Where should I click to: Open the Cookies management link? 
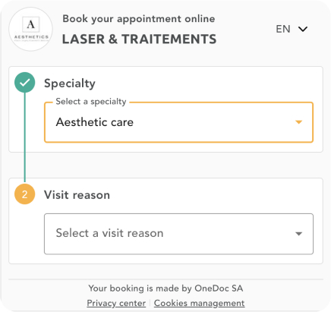(199, 303)
